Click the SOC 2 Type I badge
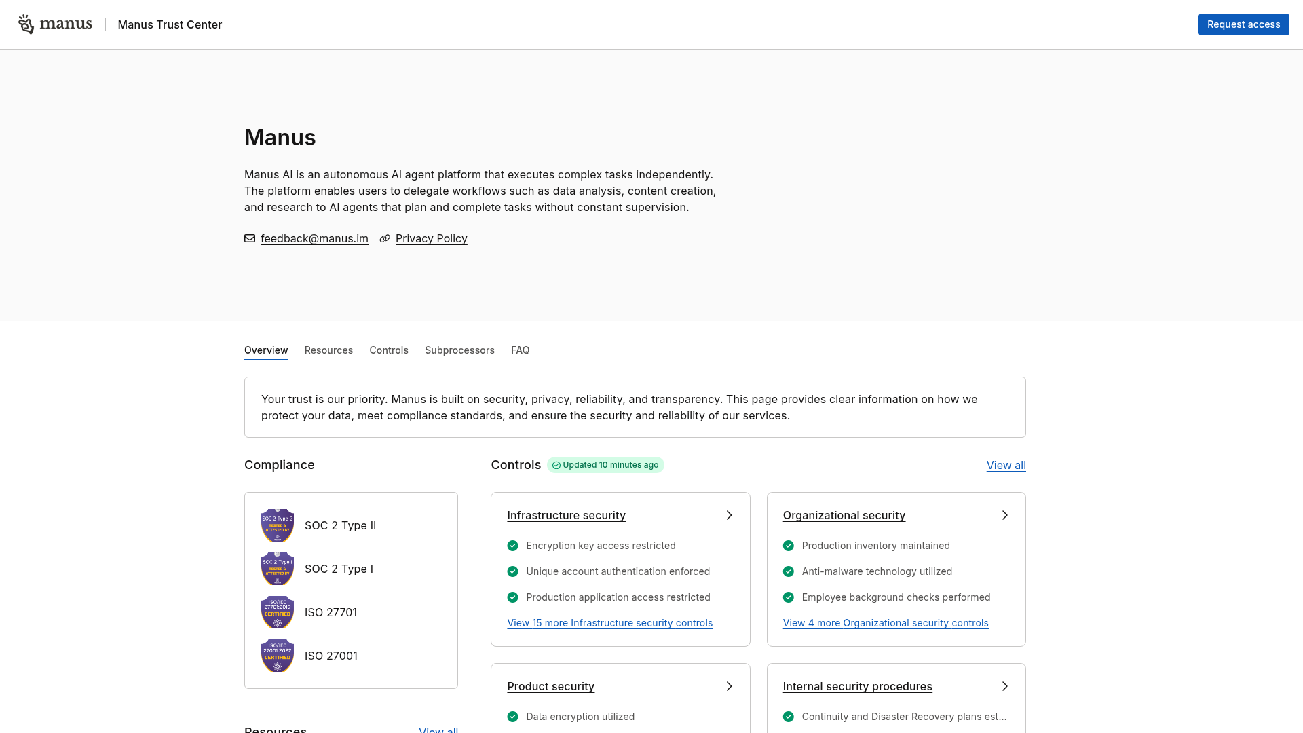Viewport: 1303px width, 733px height. point(278,569)
